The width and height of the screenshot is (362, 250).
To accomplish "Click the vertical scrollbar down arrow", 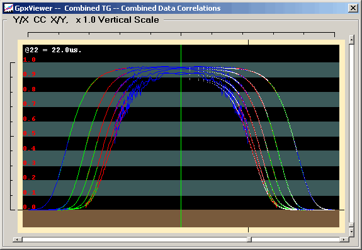I will (351, 231).
